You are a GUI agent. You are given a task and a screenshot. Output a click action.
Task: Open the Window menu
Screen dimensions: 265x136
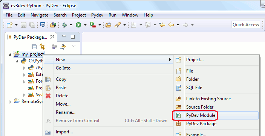[130, 15]
